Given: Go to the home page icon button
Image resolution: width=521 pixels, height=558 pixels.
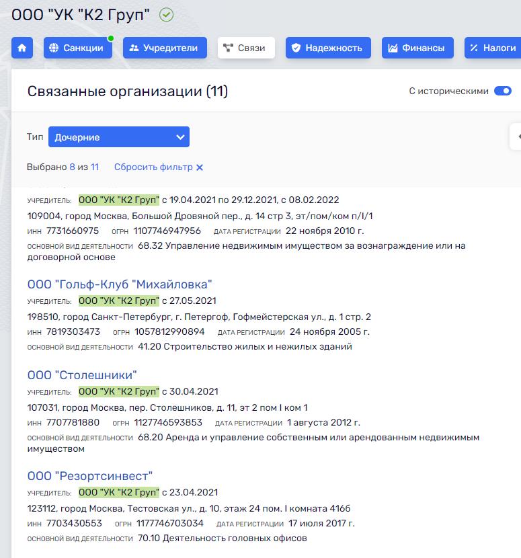Looking at the screenshot, I should pos(22,48).
